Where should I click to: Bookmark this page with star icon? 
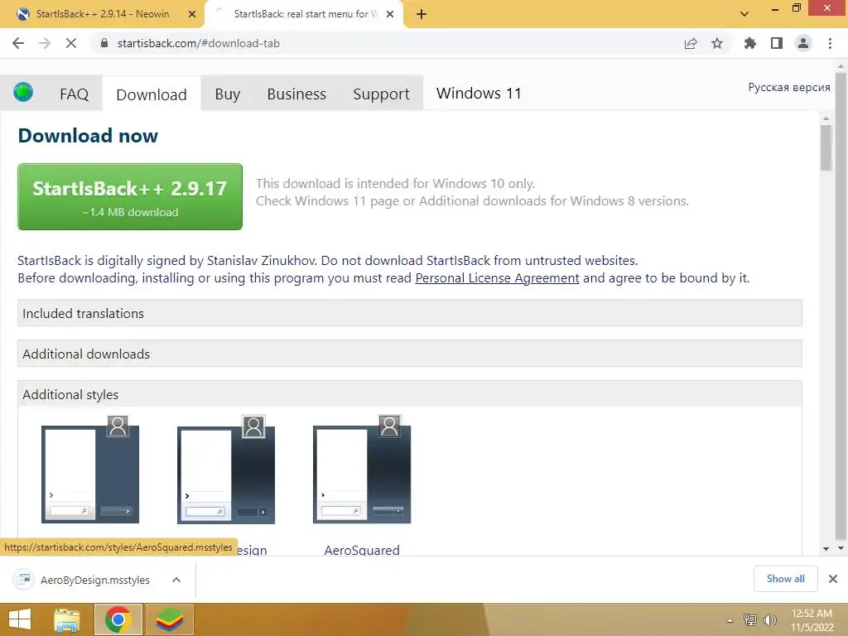717,43
